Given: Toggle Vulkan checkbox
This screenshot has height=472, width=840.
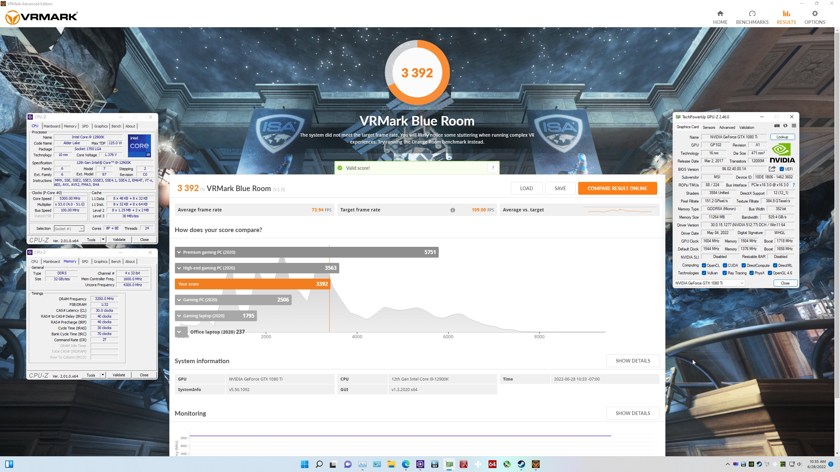Looking at the screenshot, I should click(704, 273).
